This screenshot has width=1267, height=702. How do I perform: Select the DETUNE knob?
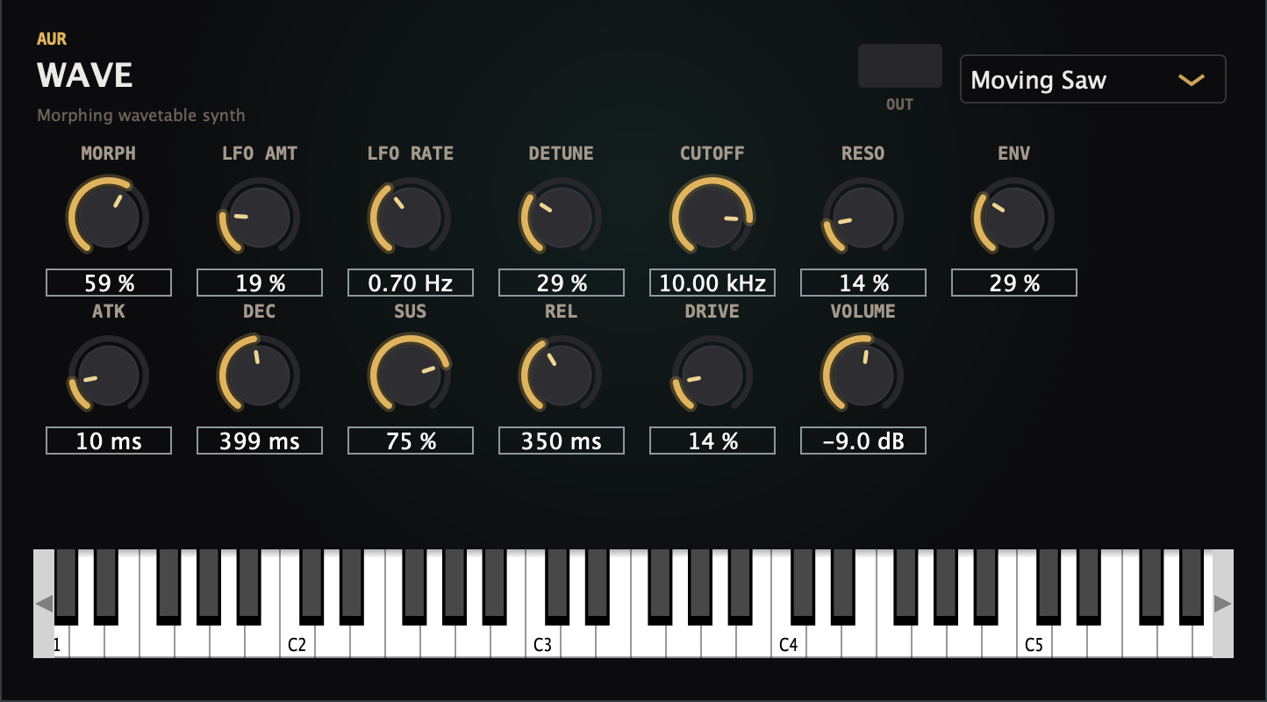point(561,216)
